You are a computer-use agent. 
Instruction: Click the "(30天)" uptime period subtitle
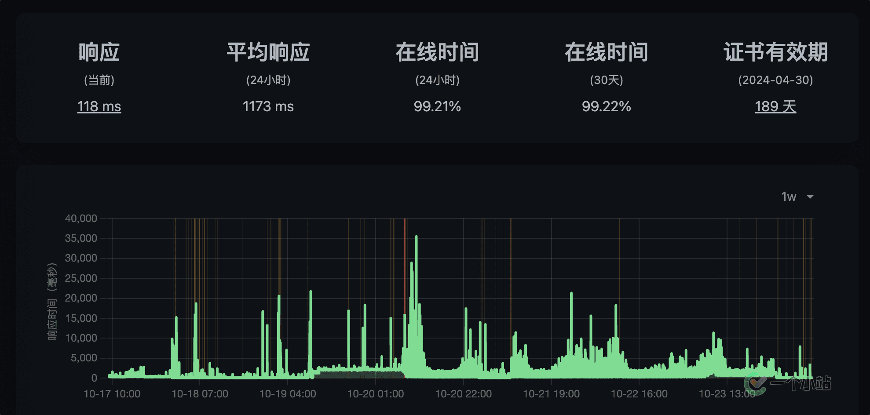(606, 80)
